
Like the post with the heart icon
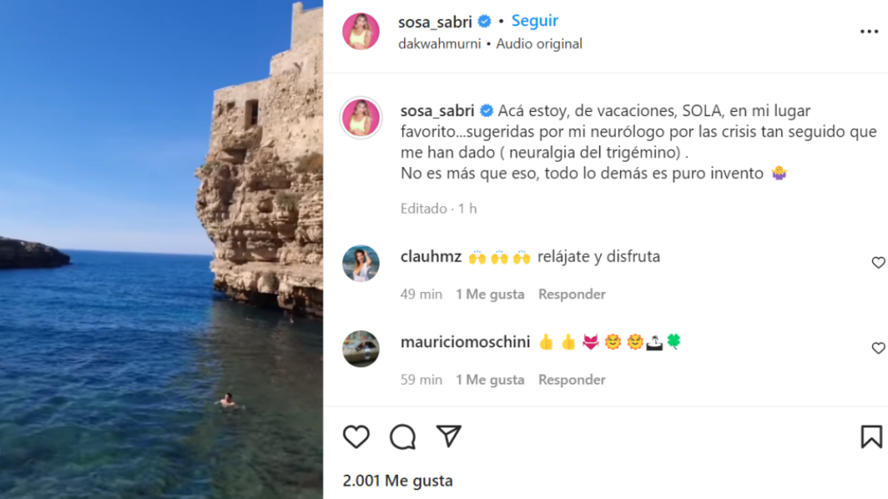[x=356, y=437]
